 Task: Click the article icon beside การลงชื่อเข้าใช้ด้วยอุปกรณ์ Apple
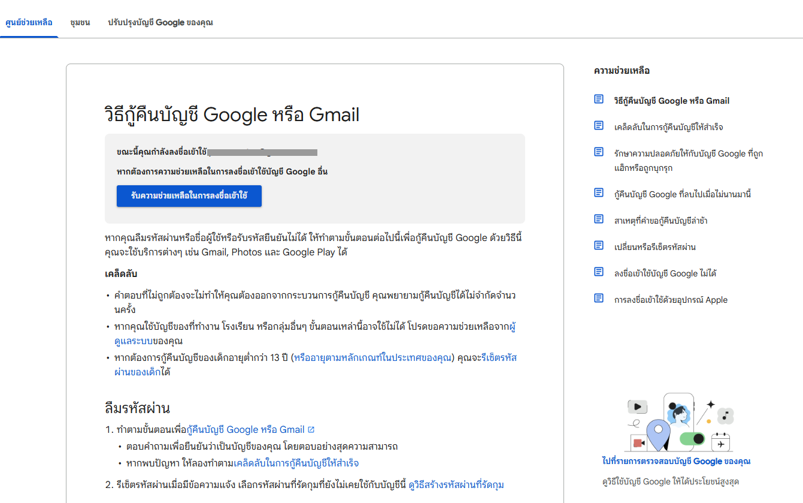599,299
